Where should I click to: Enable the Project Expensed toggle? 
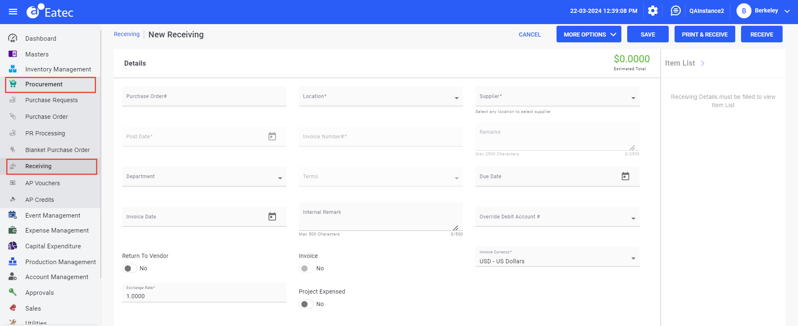coord(306,304)
